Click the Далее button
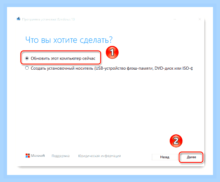220x182 pixels. tap(191, 157)
